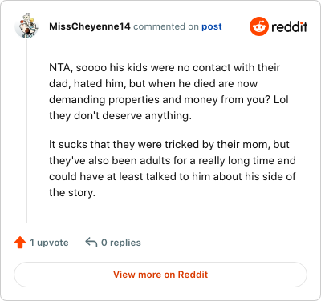Click the '1 upvote' count label
This screenshot has width=321, height=301.
(x=49, y=243)
